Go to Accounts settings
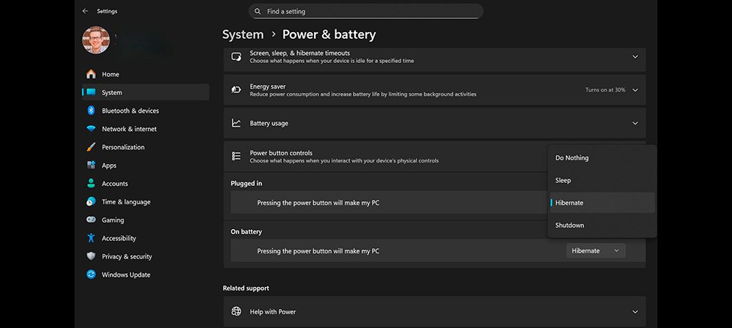732x328 pixels. pyautogui.click(x=145, y=184)
